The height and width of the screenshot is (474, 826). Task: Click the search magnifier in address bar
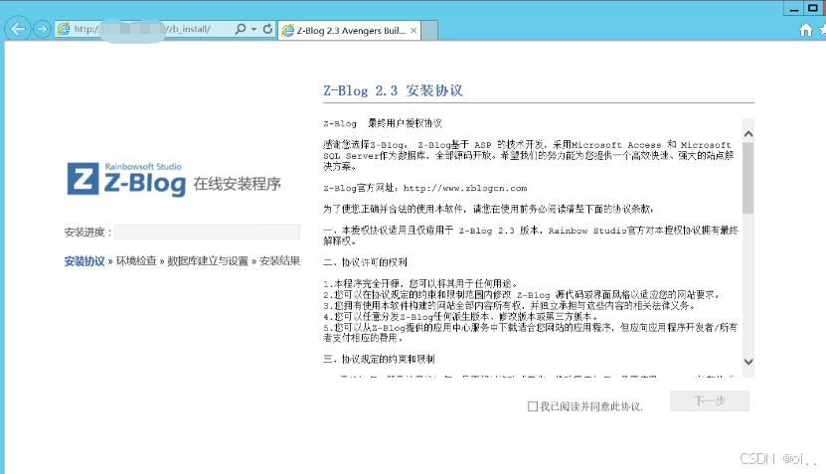coord(241,29)
